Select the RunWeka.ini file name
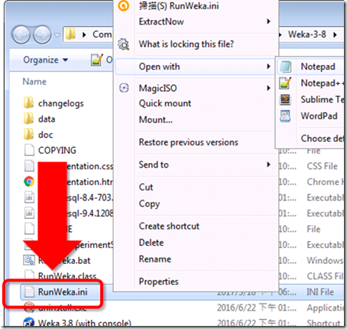 tap(63, 292)
